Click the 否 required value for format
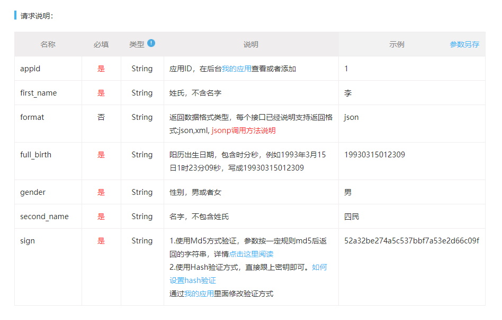 tap(101, 117)
